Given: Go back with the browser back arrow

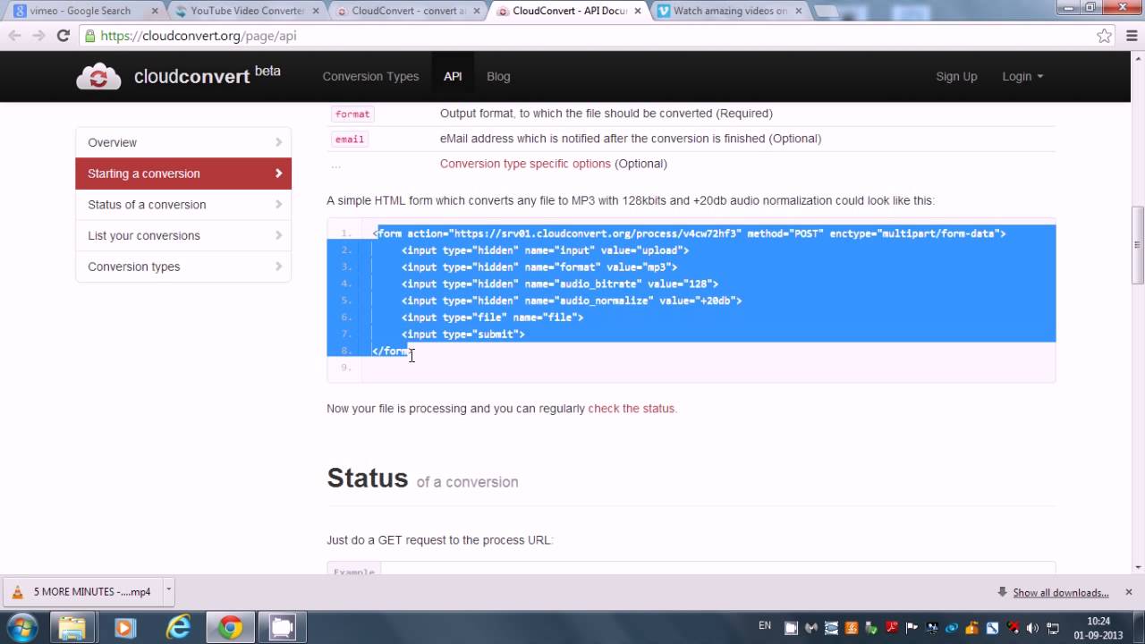Looking at the screenshot, I should pos(15,36).
